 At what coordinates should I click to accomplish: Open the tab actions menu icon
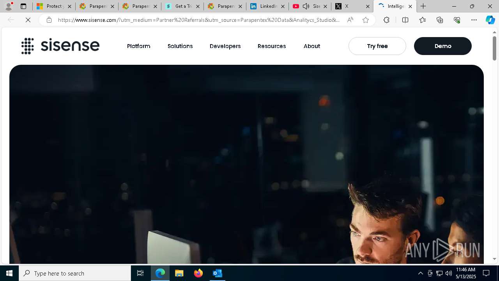coord(23,6)
